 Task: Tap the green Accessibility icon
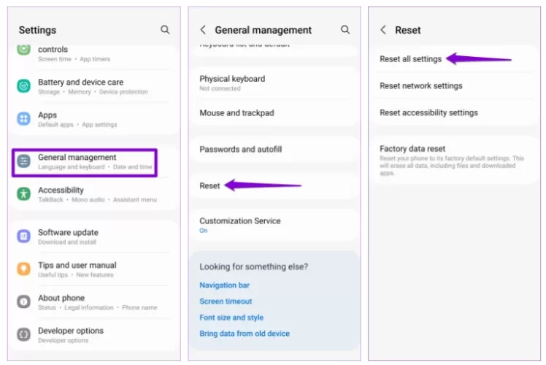coord(24,194)
